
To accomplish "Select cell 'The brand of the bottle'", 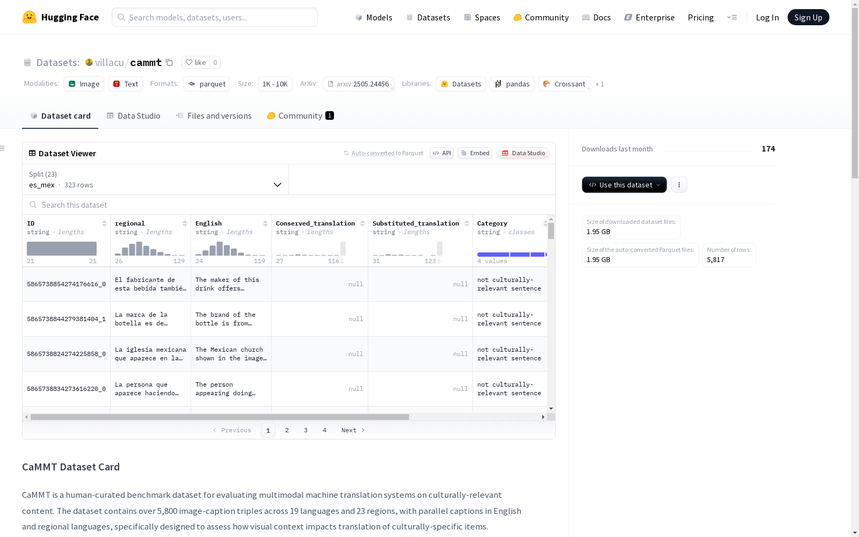I will pyautogui.click(x=231, y=319).
